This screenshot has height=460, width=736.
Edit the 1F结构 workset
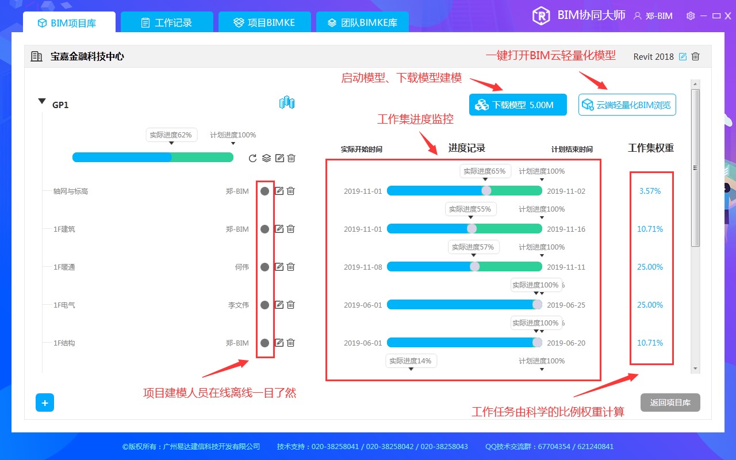point(279,343)
